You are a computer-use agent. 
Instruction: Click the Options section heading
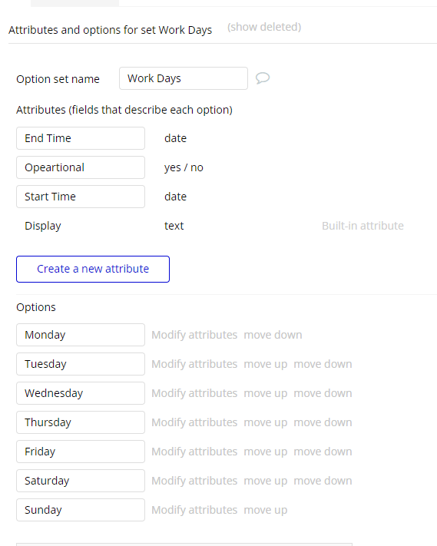(x=36, y=307)
